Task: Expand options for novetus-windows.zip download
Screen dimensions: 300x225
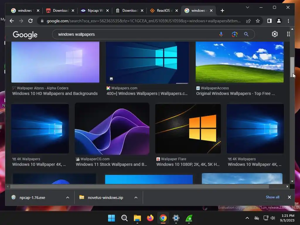Action: coord(136,197)
